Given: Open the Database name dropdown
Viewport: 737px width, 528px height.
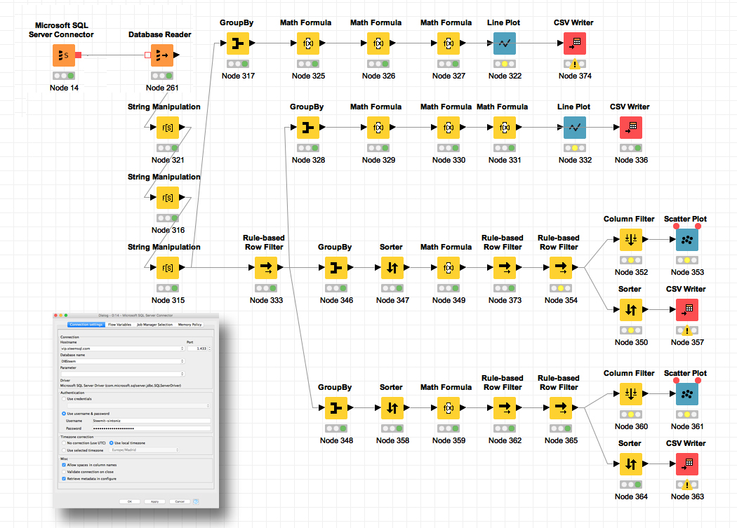Looking at the screenshot, I should (x=182, y=361).
